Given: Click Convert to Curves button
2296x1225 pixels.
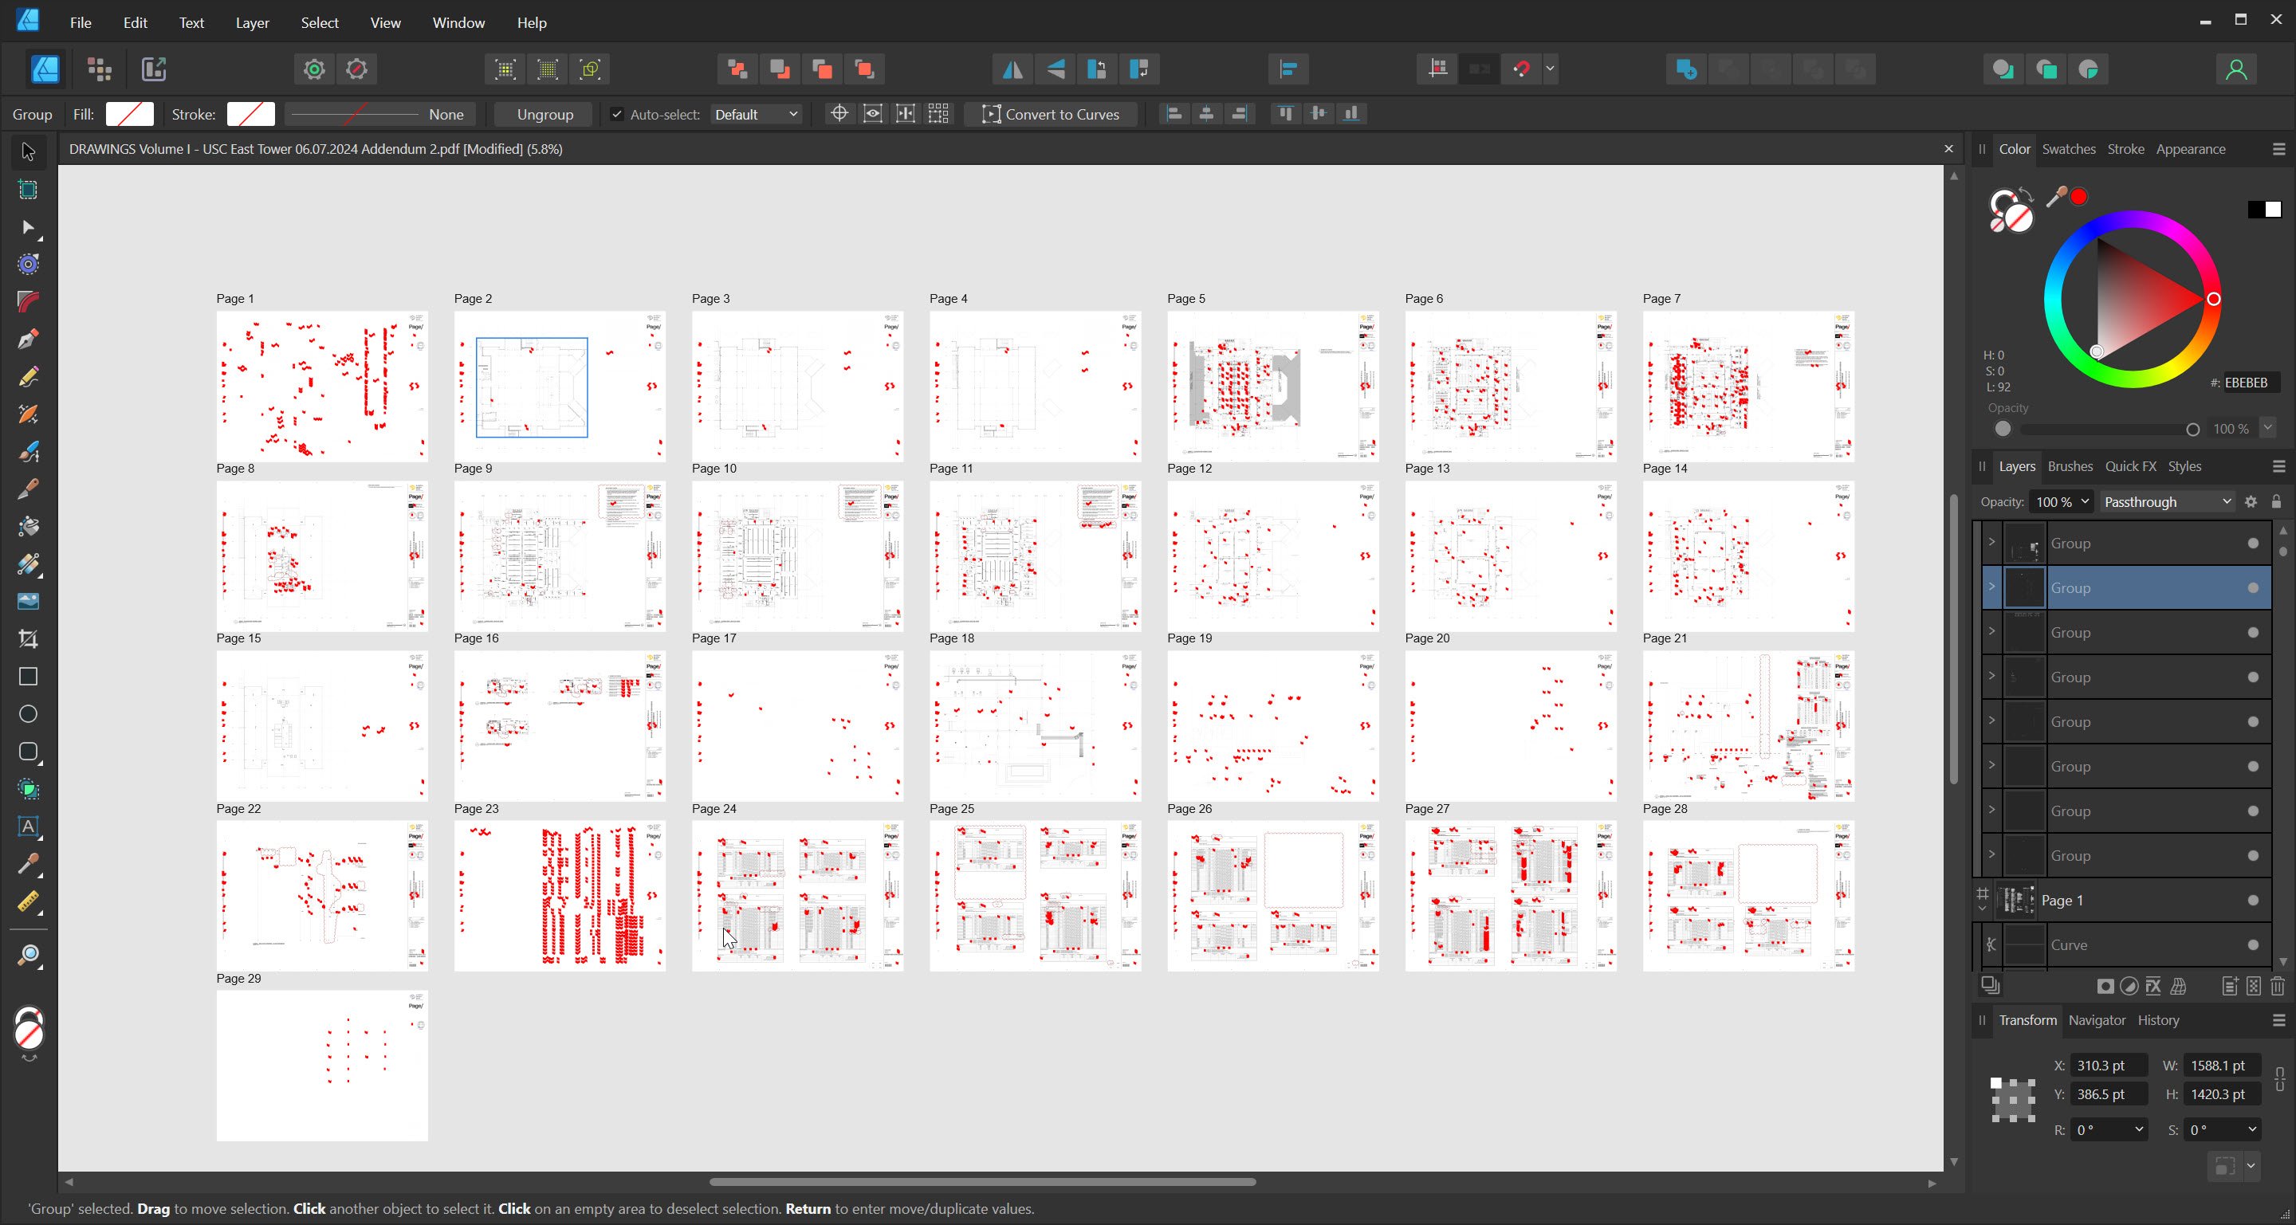Looking at the screenshot, I should [1051, 114].
